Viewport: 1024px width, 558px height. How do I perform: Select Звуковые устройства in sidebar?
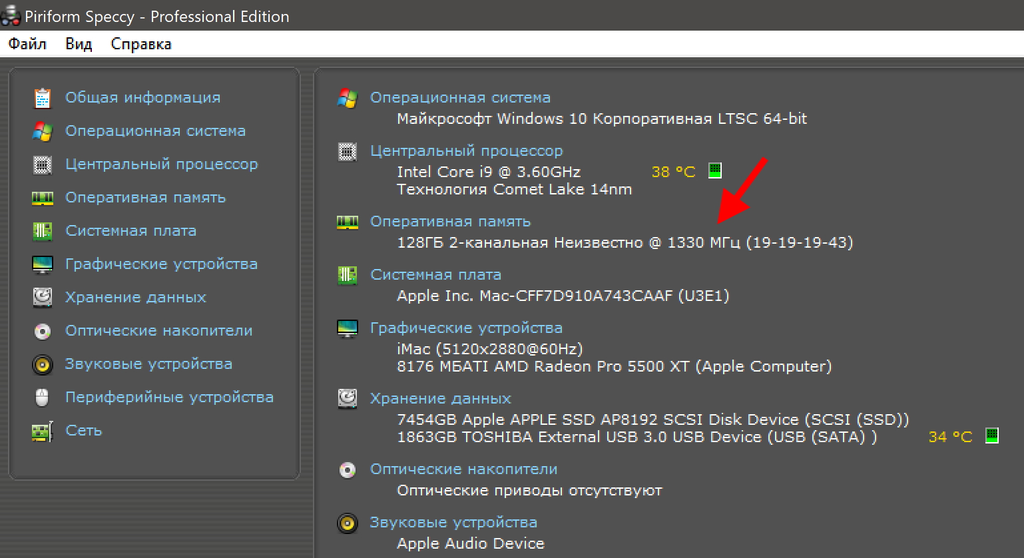(x=148, y=364)
